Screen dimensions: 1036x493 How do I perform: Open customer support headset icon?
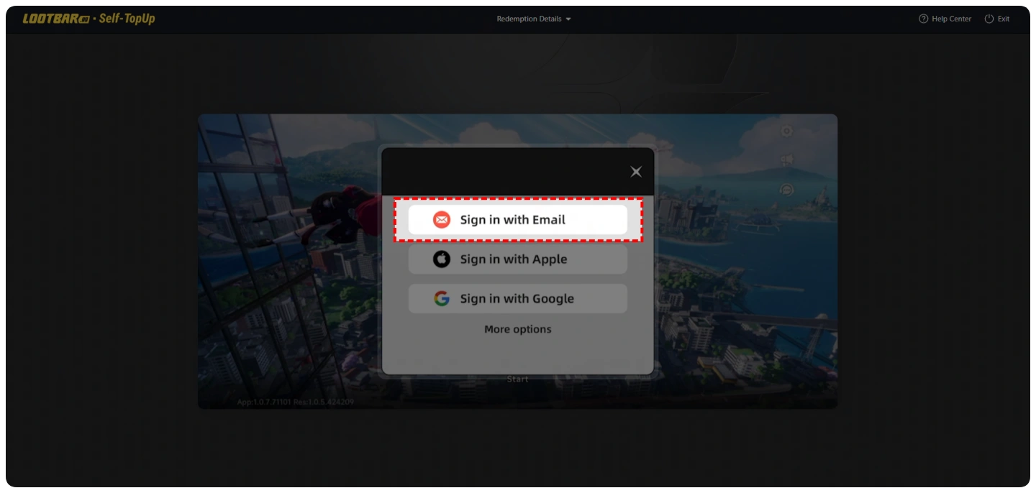pos(786,189)
